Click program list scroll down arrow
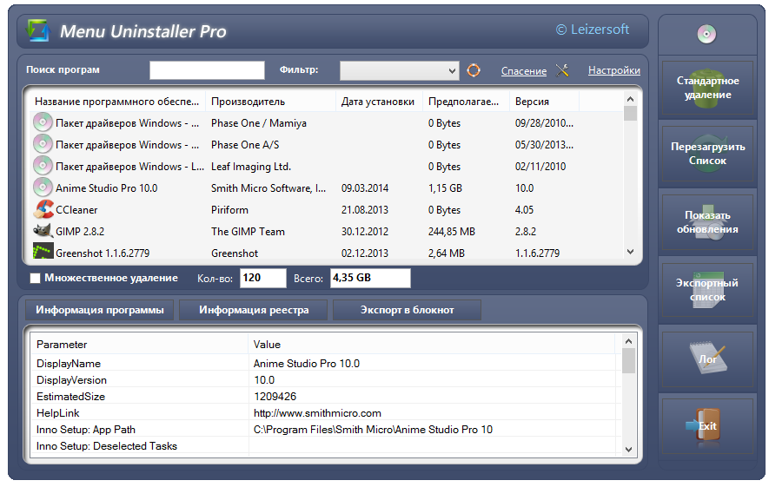The width and height of the screenshot is (769, 487). (x=631, y=252)
